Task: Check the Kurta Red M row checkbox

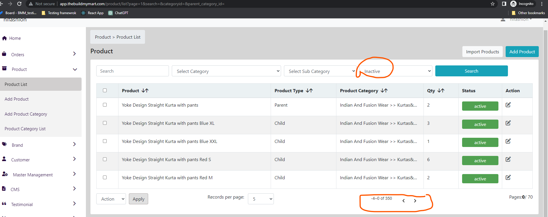Action: (105, 177)
